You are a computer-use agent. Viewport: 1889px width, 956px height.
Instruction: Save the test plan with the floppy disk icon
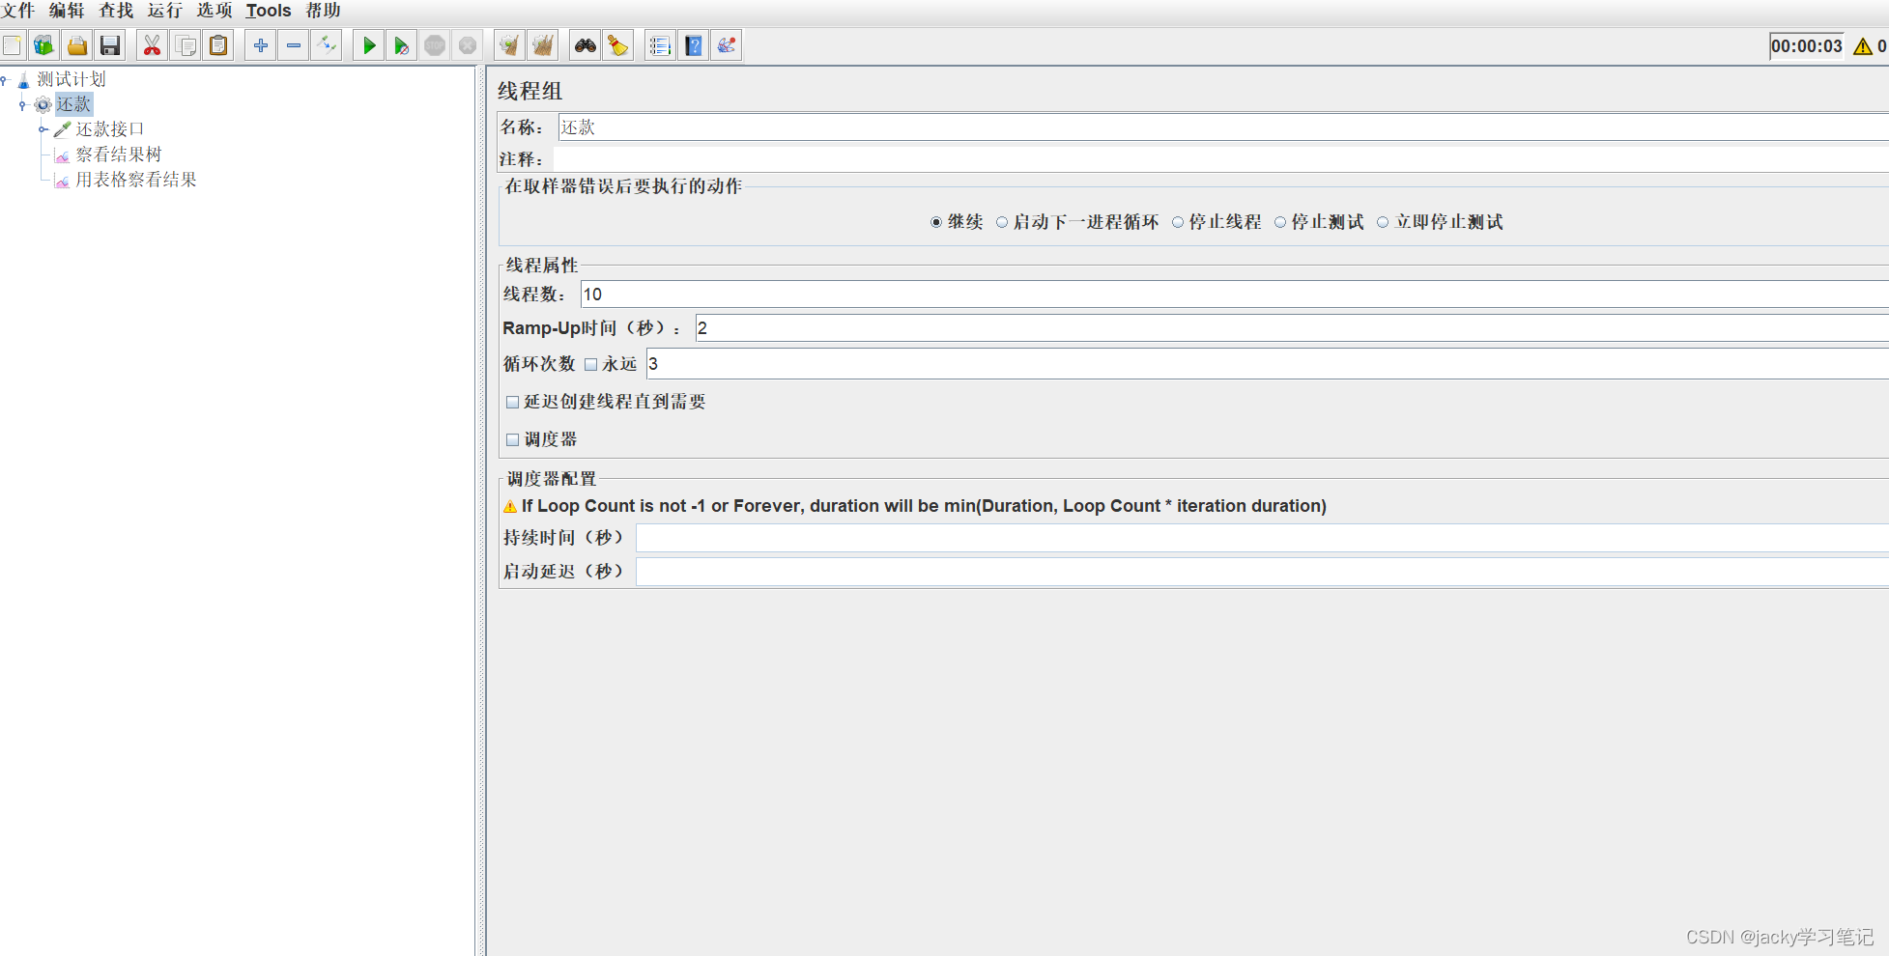coord(110,45)
